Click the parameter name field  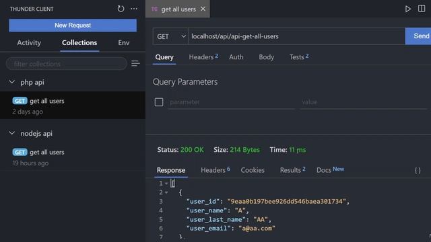tap(232, 102)
